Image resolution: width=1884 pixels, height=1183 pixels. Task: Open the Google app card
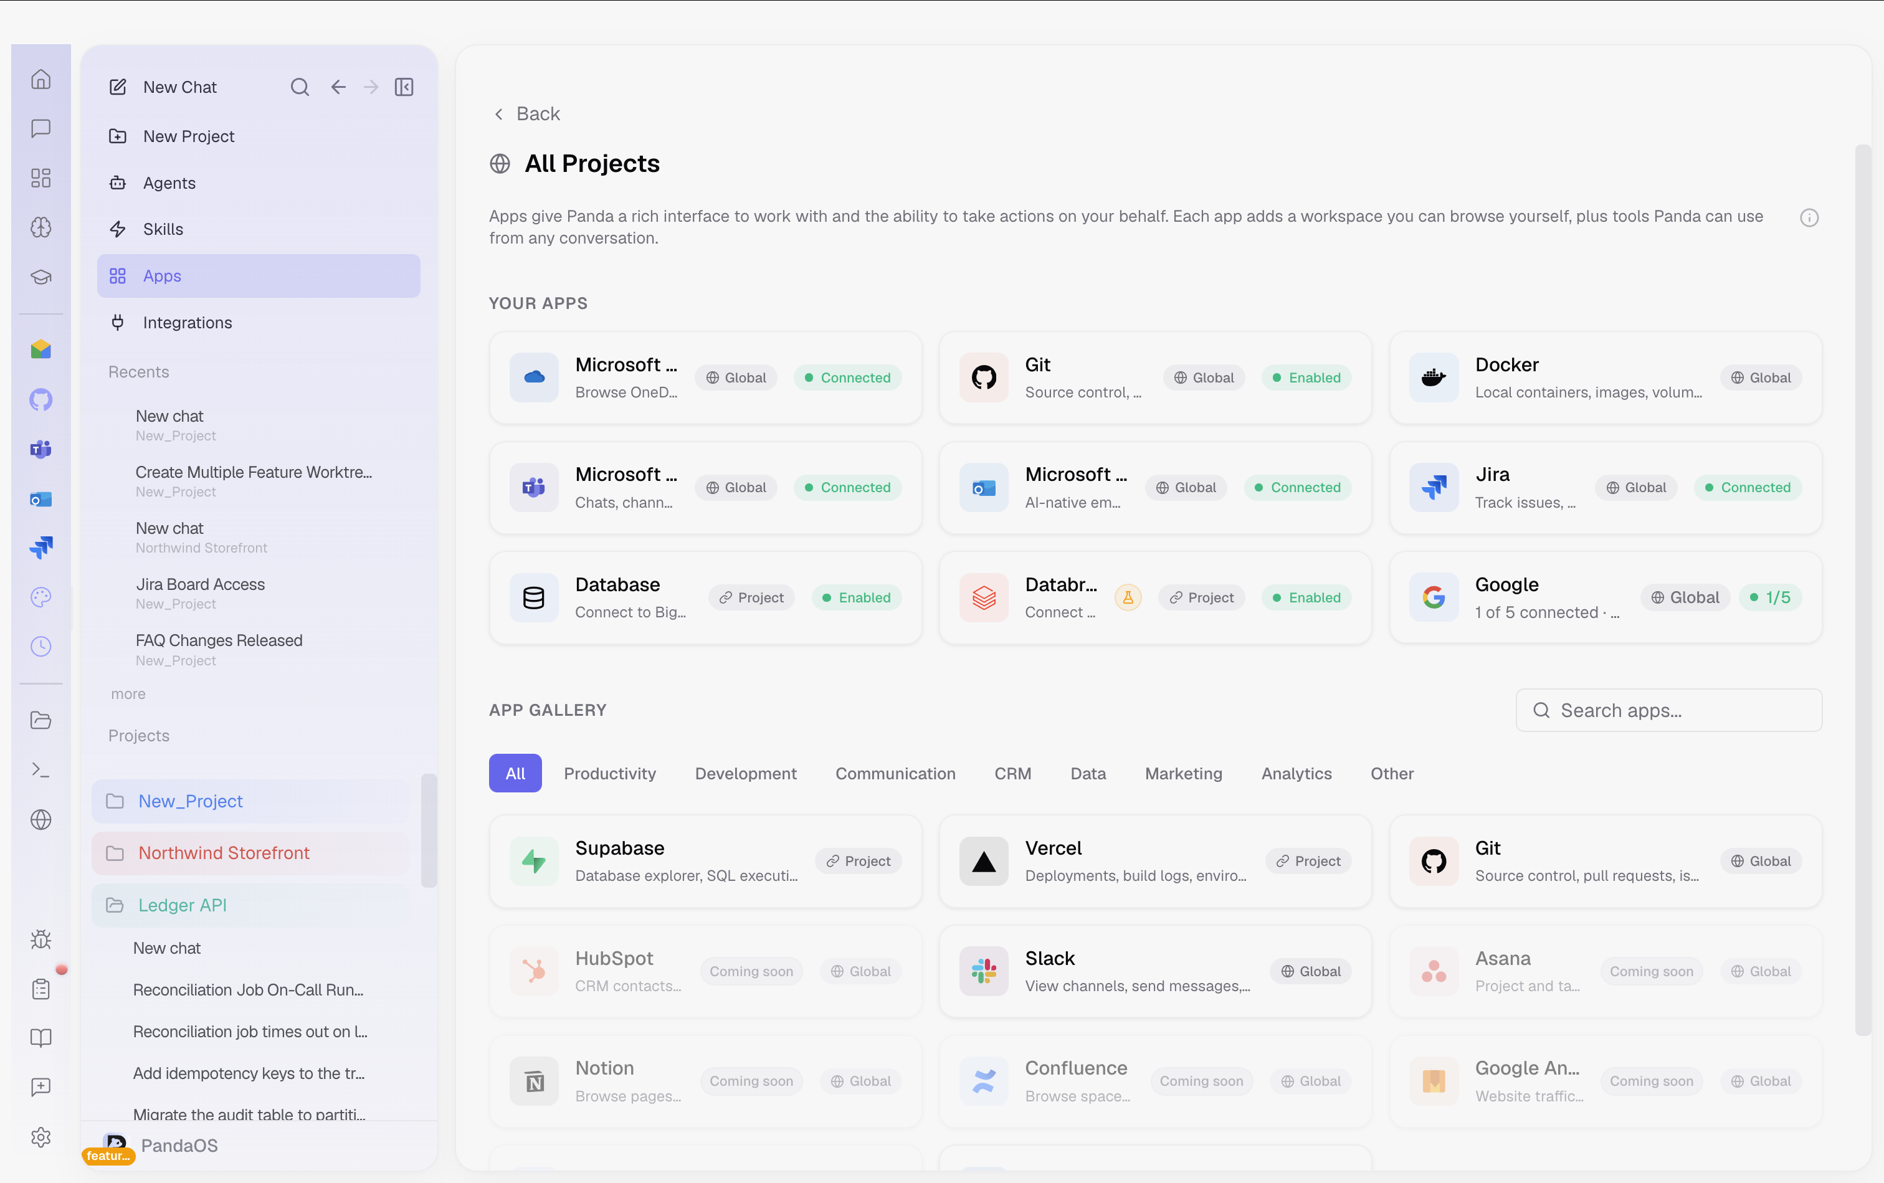coord(1606,598)
